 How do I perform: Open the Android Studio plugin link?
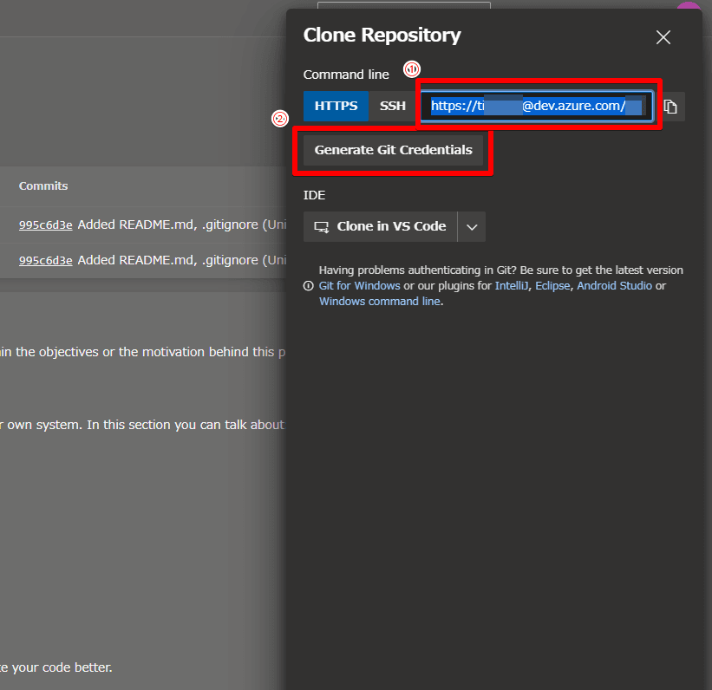pos(614,286)
